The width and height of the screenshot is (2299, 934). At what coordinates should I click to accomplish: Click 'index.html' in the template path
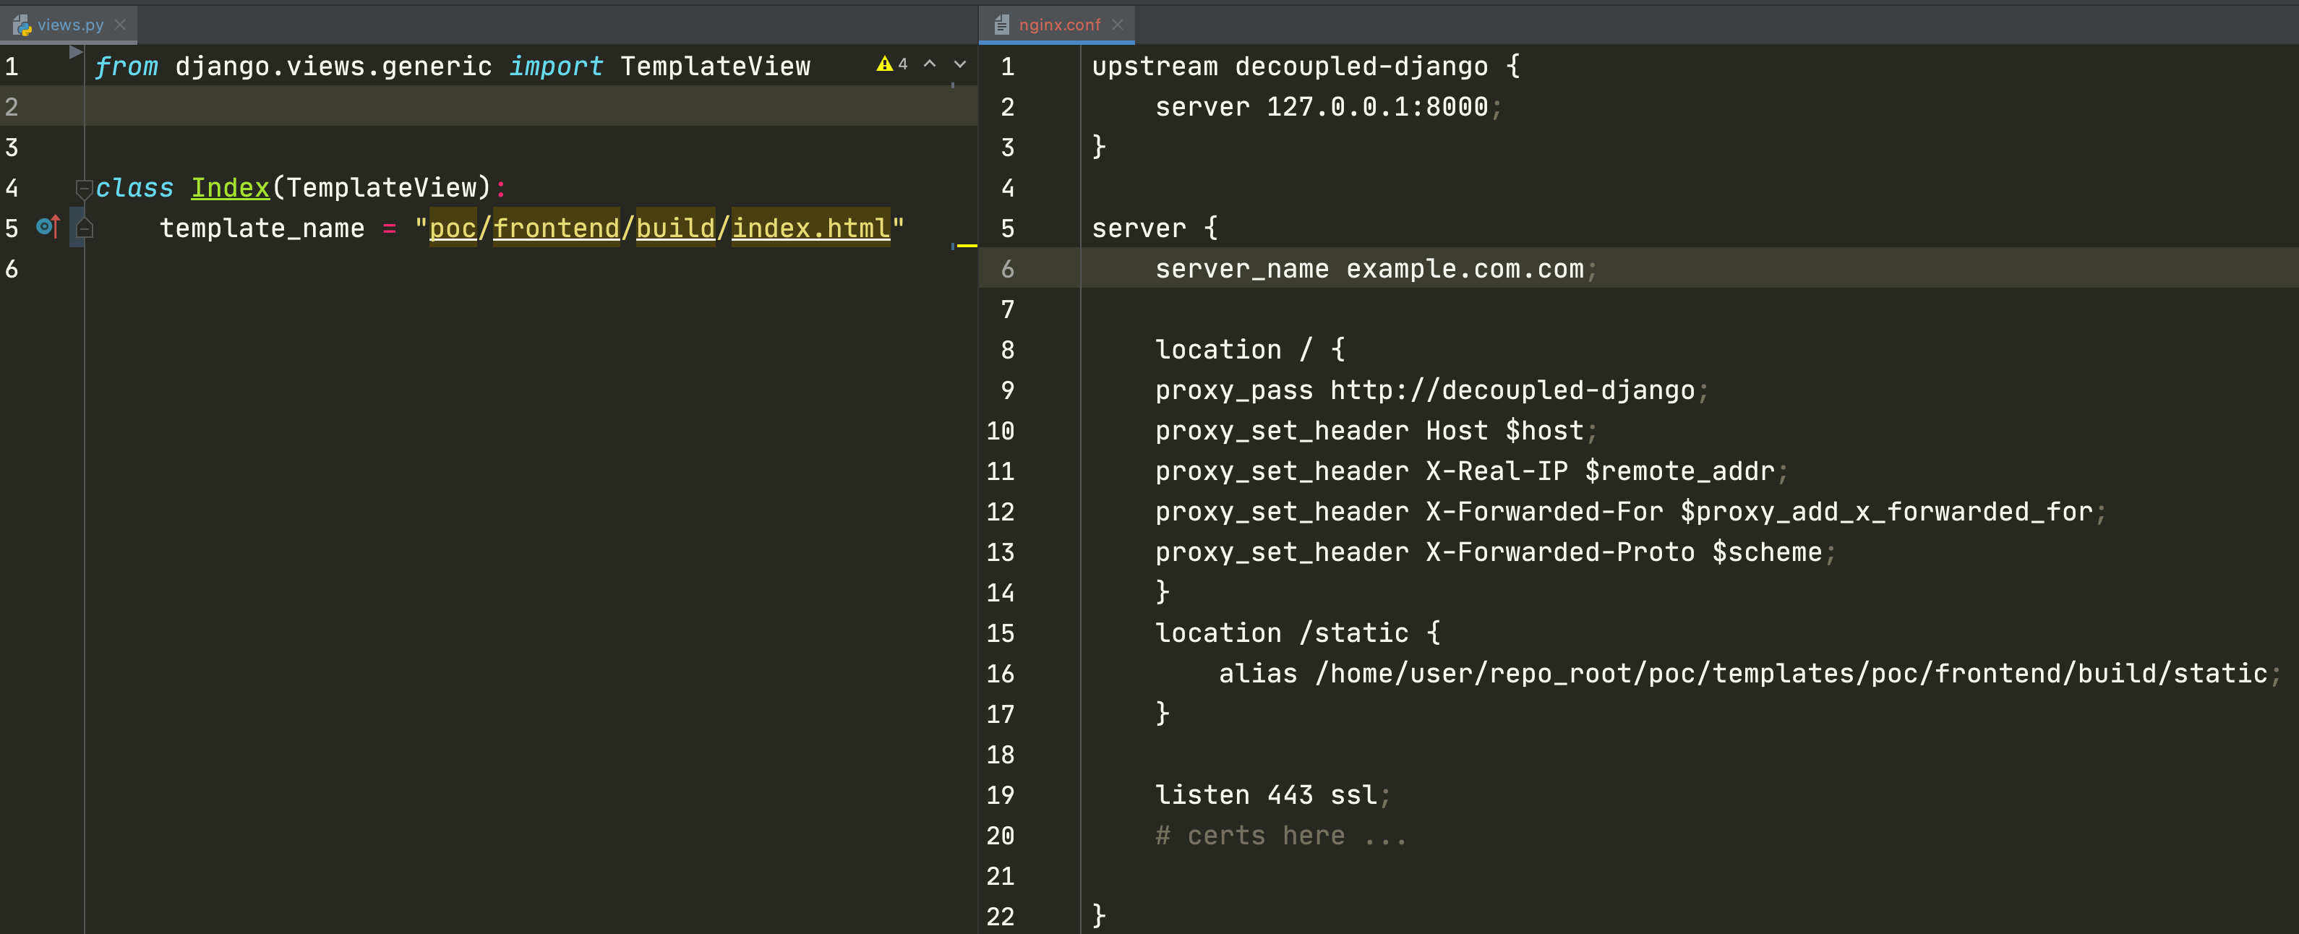tap(810, 228)
